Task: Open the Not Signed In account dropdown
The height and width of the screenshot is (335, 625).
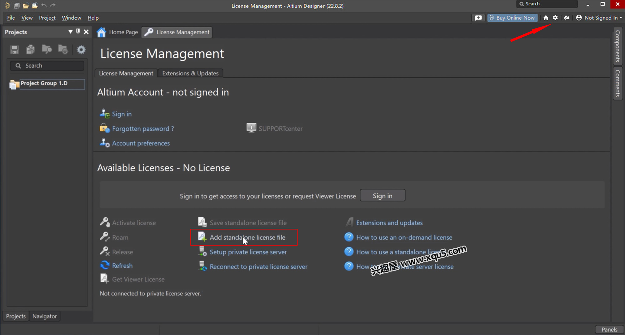Action: pos(598,18)
